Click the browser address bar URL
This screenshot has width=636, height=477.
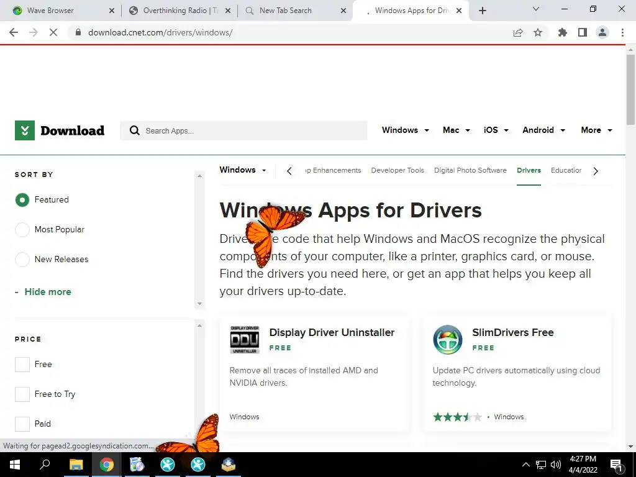[160, 32]
